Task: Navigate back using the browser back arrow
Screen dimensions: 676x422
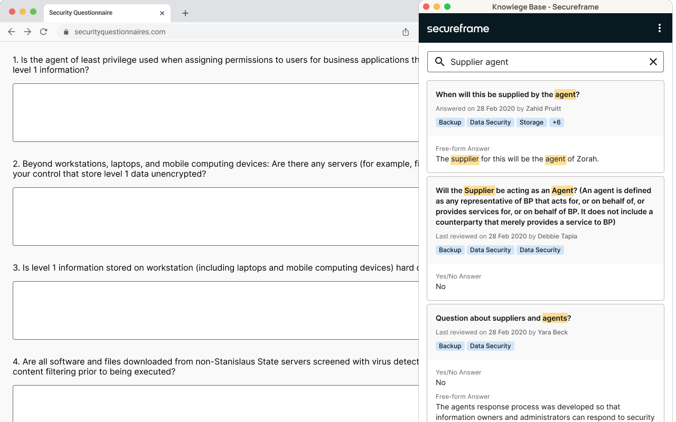Action: pyautogui.click(x=11, y=32)
